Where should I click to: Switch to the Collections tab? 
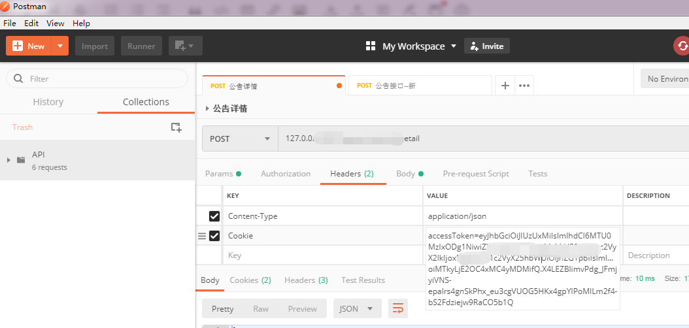(146, 102)
